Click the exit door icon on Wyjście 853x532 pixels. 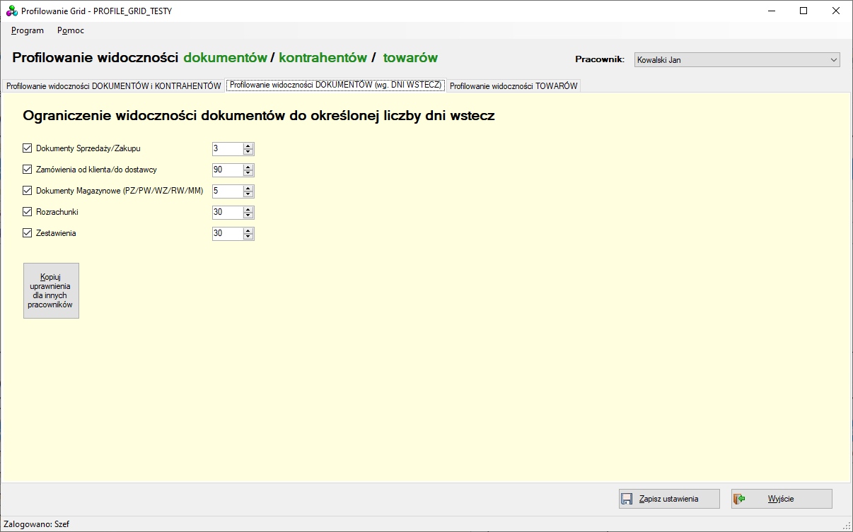coord(740,499)
